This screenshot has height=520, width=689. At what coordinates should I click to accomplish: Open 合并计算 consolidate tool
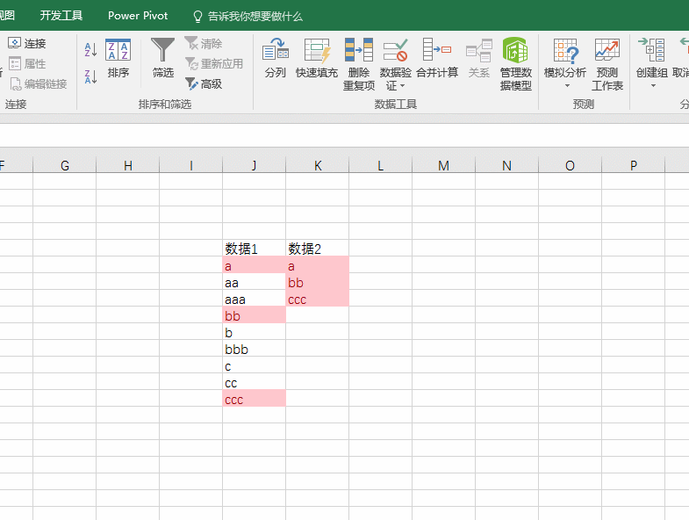pos(437,58)
